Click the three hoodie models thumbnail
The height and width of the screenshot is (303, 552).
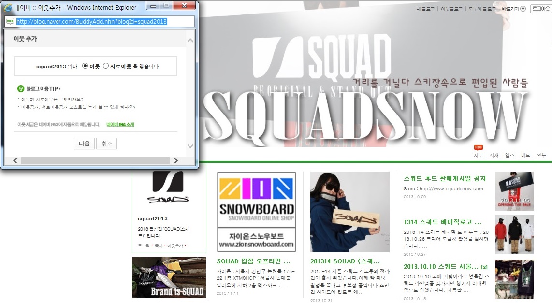click(514, 235)
